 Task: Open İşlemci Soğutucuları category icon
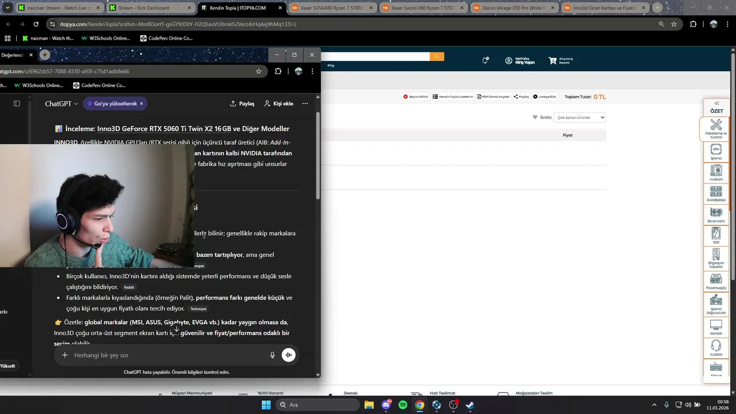pyautogui.click(x=716, y=304)
